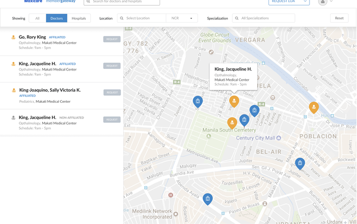Click Makati Medical Center in the map popup
Screen dimensions: 357x224
tap(232, 80)
